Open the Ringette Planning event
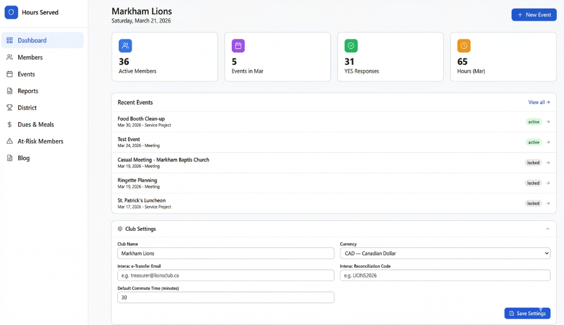 pyautogui.click(x=334, y=183)
